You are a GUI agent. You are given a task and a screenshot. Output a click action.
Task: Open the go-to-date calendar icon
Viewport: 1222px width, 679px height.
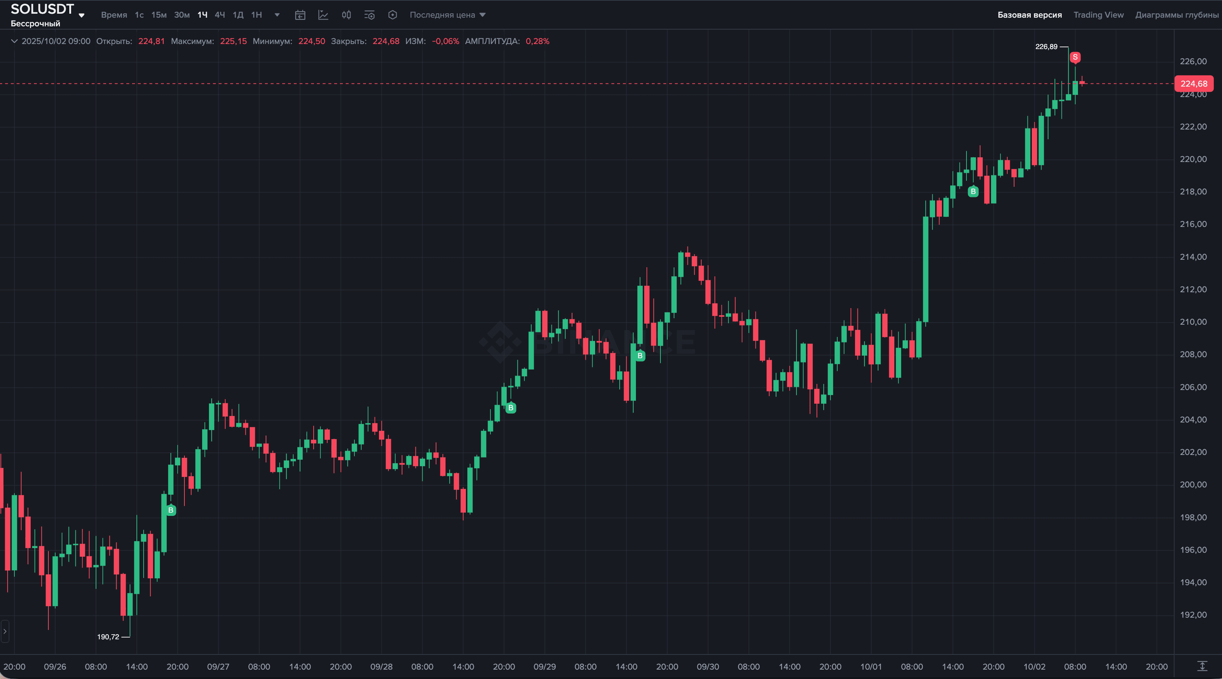[x=300, y=15]
